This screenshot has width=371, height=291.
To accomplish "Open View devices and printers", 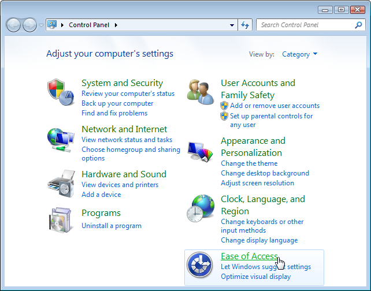I will coord(120,185).
